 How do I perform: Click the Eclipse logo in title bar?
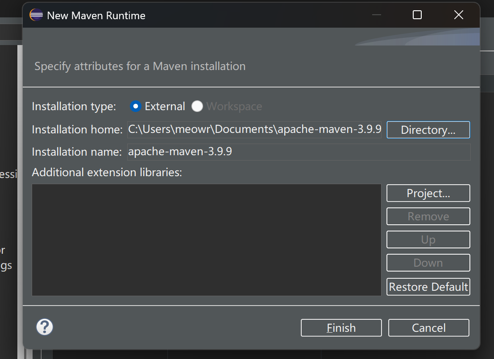click(x=36, y=15)
